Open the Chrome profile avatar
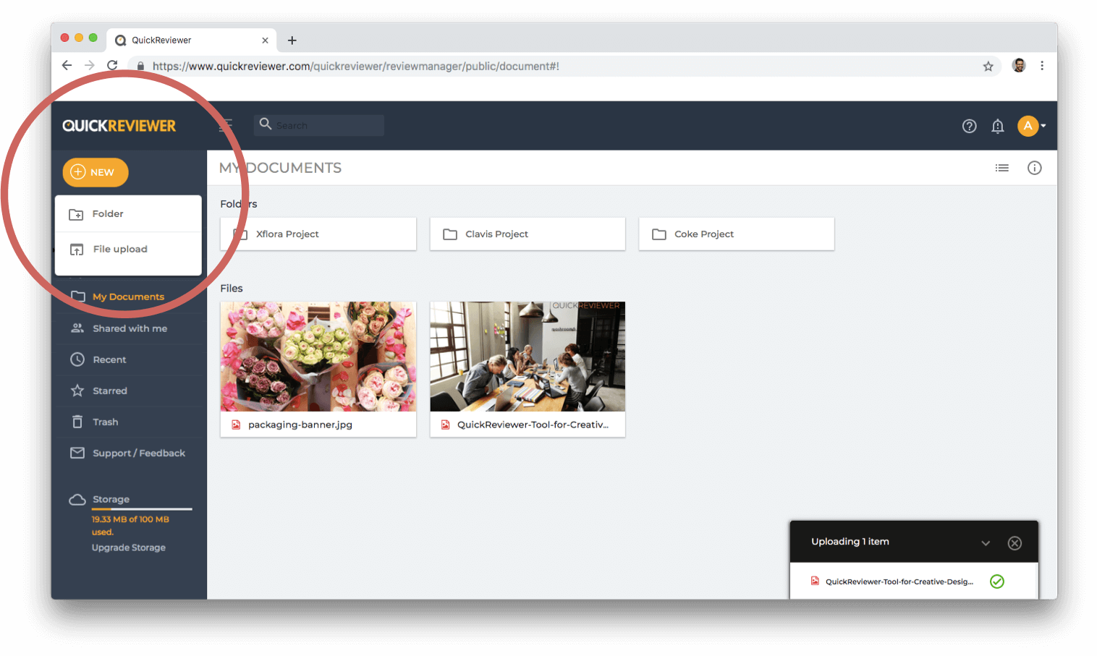The width and height of the screenshot is (1097, 656). (x=1019, y=66)
